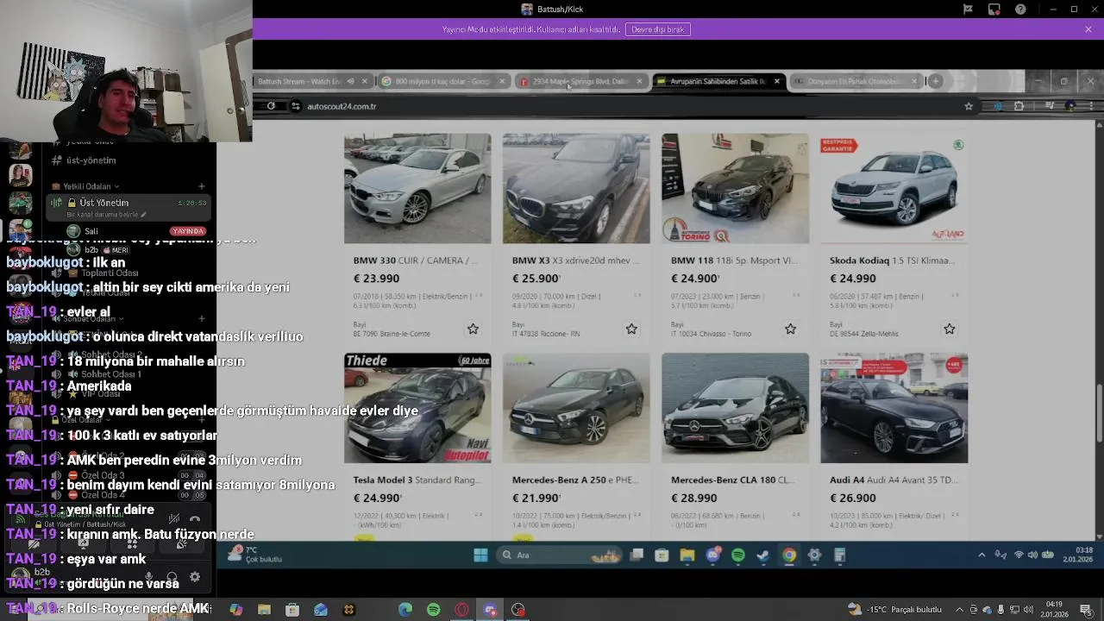Open the browser extensions puzzle icon
The height and width of the screenshot is (621, 1104).
[x=1019, y=106]
